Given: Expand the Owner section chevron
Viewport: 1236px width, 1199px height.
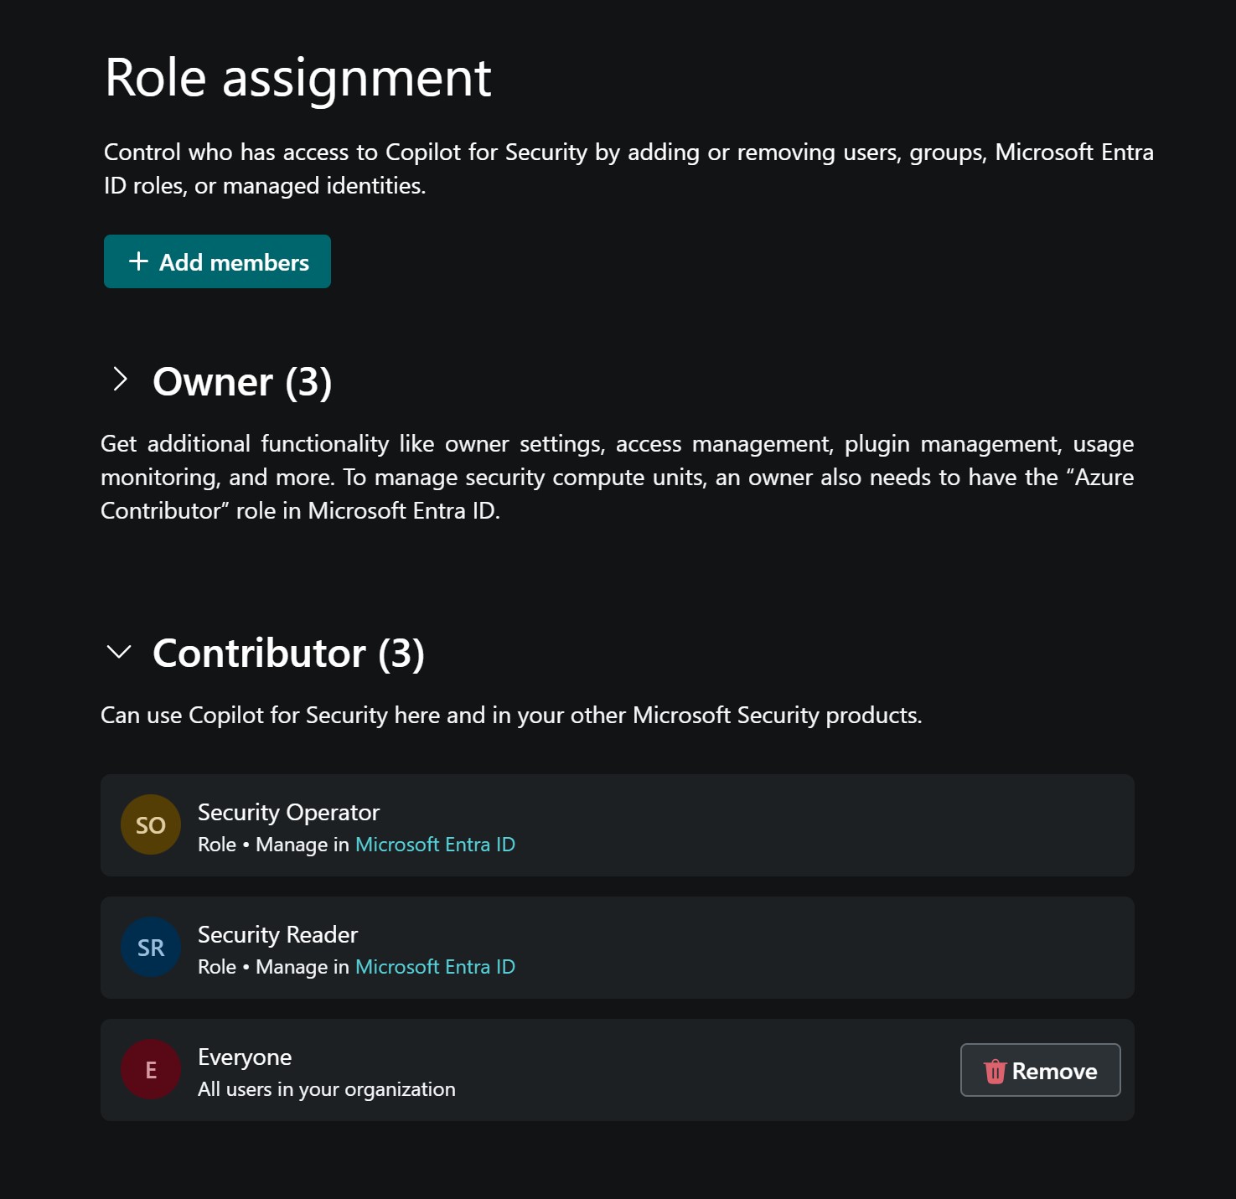Looking at the screenshot, I should coord(120,380).
